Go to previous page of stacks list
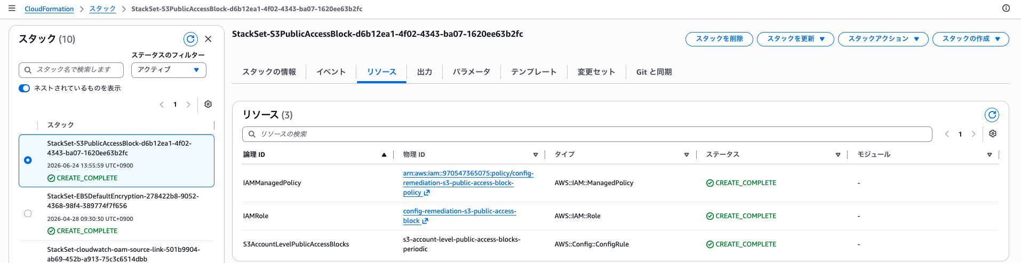 click(x=162, y=105)
